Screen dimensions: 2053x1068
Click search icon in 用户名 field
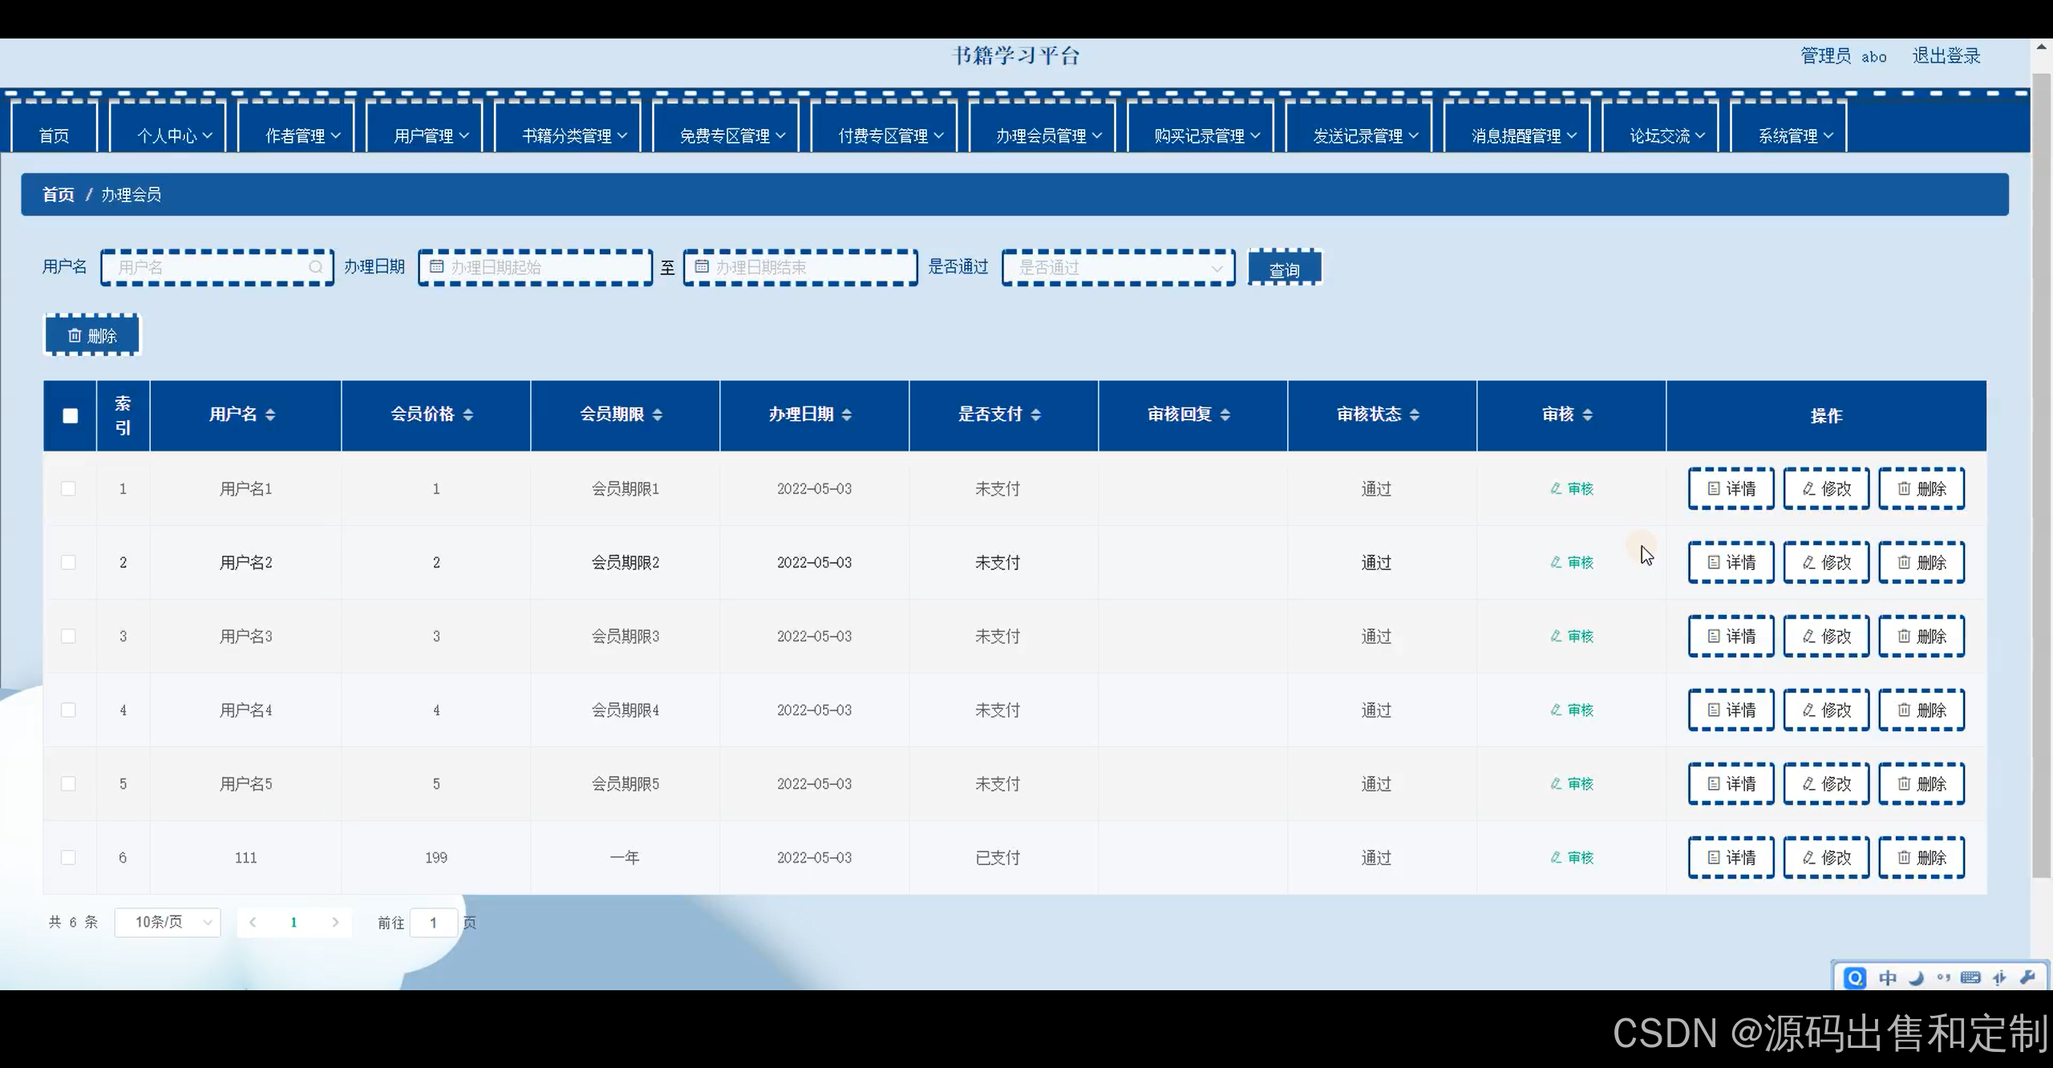316,267
